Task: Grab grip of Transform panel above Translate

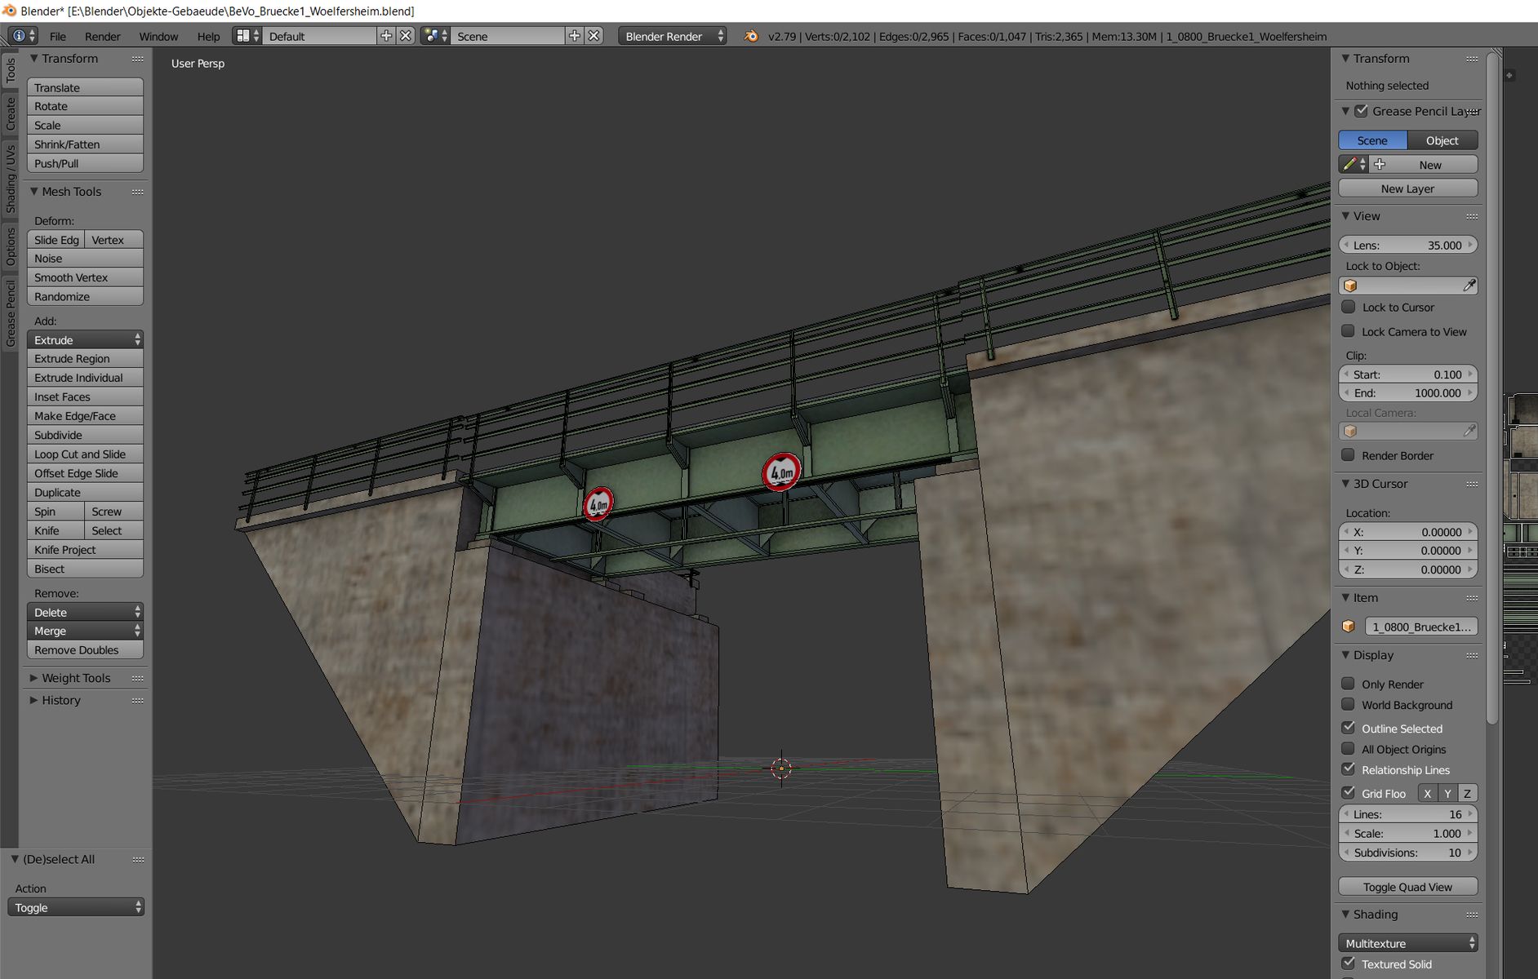Action: point(137,60)
